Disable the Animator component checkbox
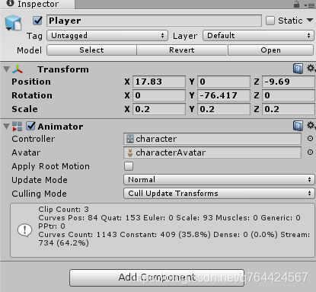 click(30, 126)
